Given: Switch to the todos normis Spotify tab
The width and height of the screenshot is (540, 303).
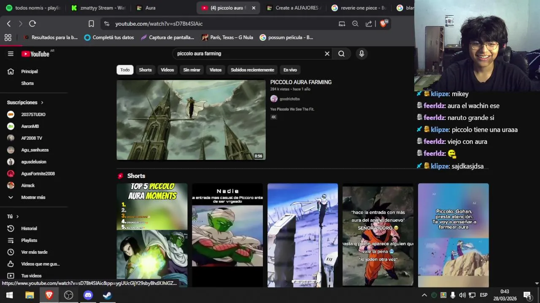Looking at the screenshot, I should click(34, 8).
